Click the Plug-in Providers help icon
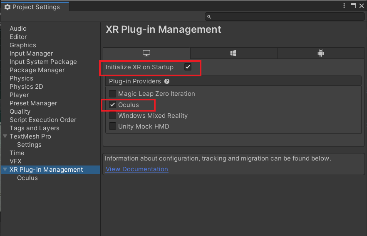Image resolution: width=367 pixels, height=236 pixels. point(166,81)
